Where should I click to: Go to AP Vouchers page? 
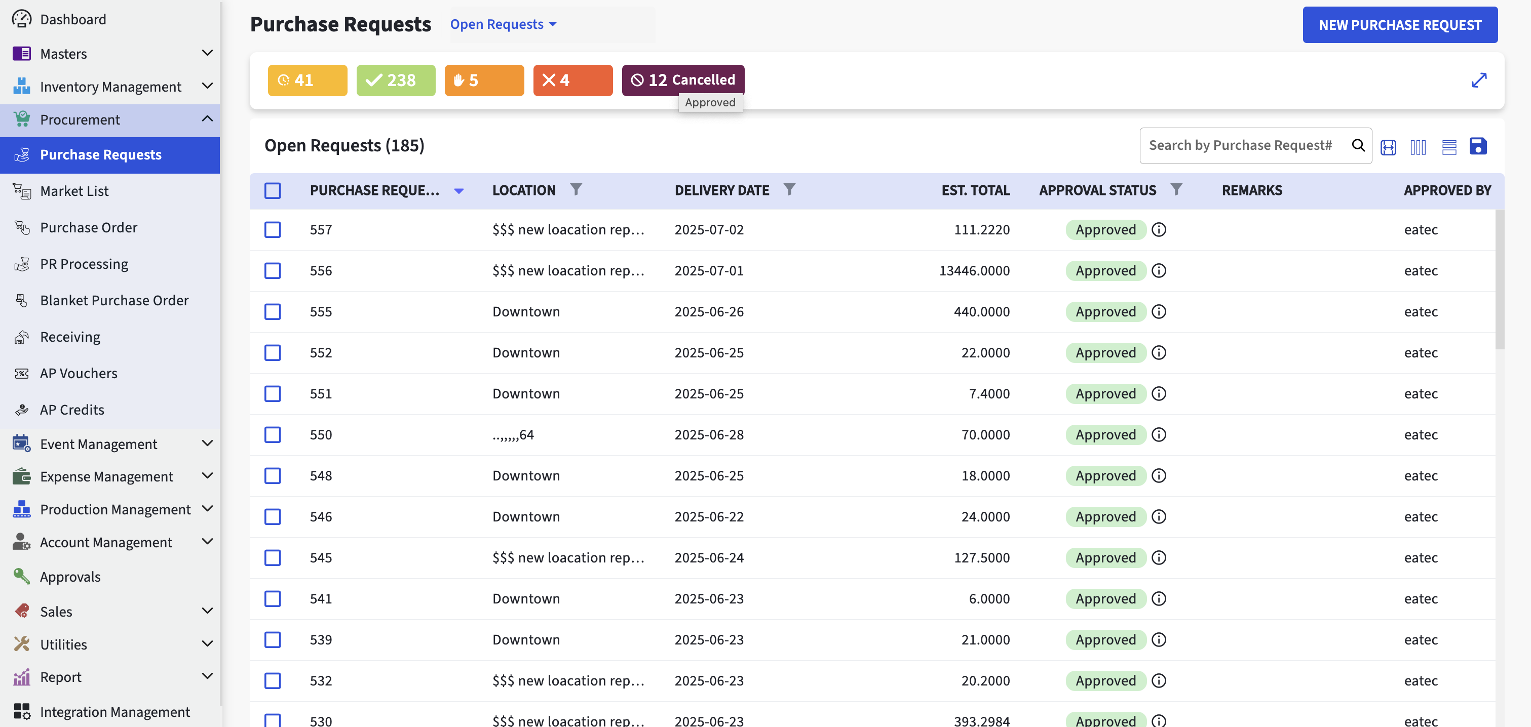coord(79,374)
